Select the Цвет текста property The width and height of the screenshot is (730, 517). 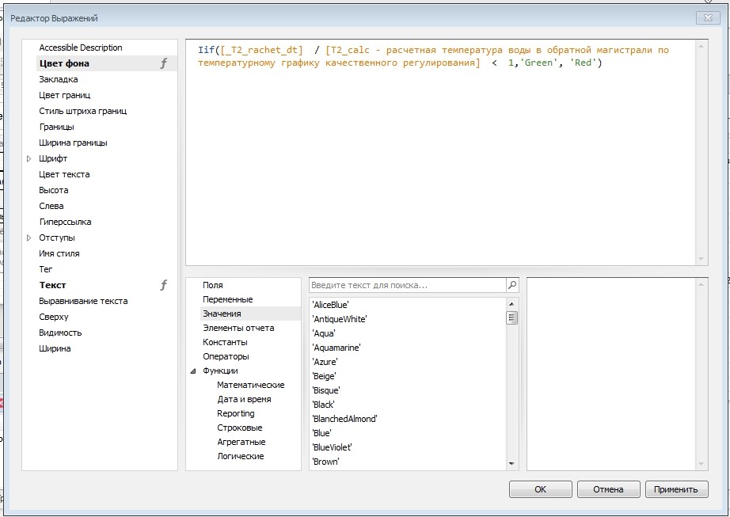[64, 174]
